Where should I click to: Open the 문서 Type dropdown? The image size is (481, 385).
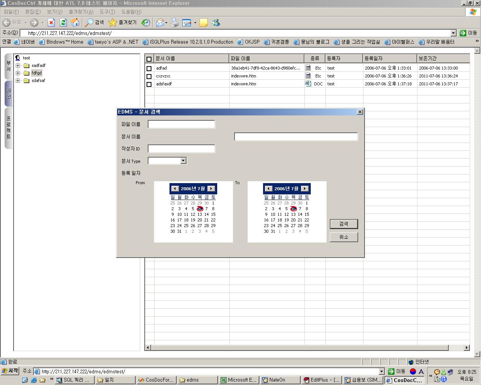[x=183, y=161]
